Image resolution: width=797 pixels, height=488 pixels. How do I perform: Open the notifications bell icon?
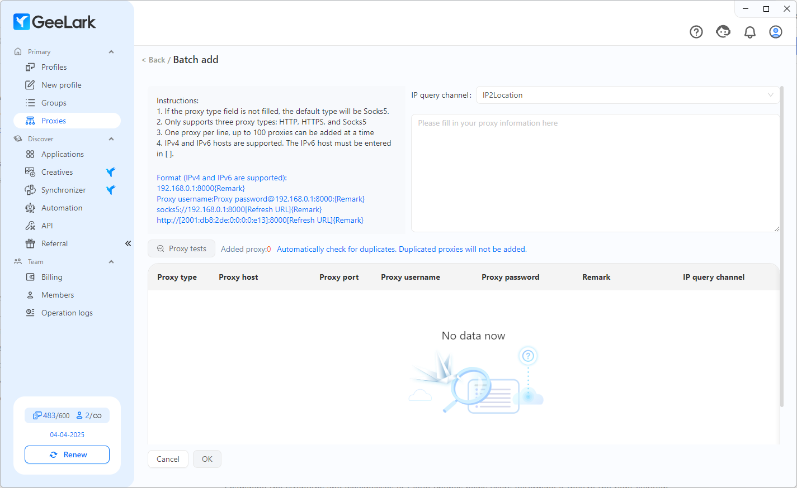point(750,32)
